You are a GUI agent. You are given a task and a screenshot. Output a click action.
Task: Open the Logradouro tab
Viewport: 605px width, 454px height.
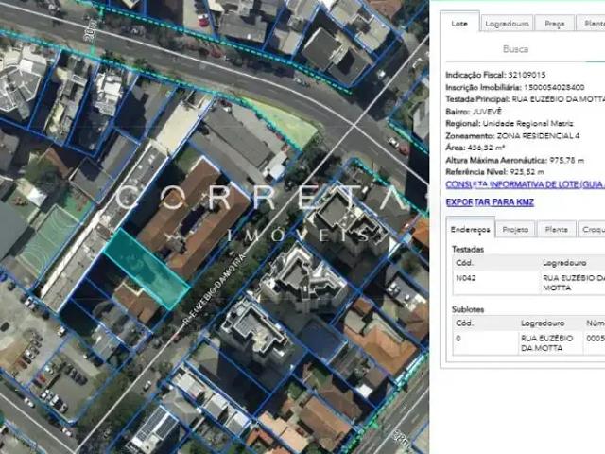(x=507, y=24)
